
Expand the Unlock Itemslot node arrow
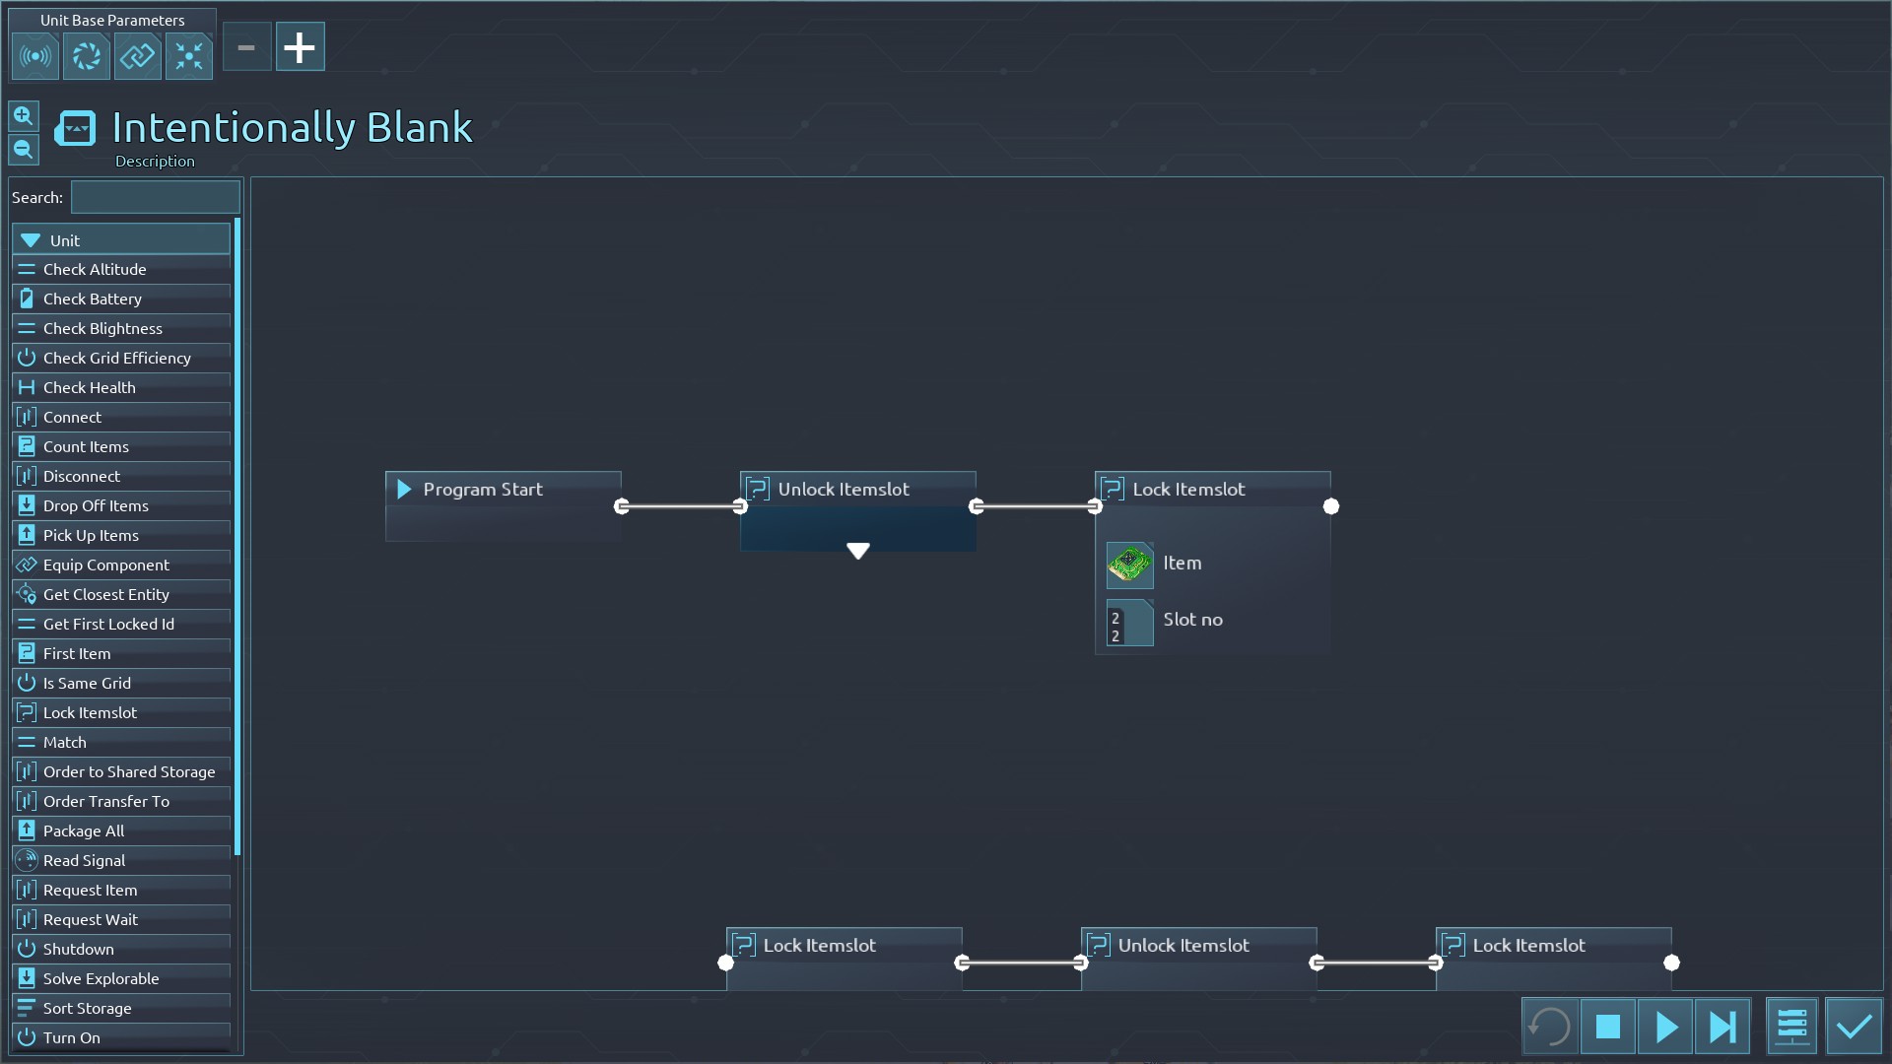[x=857, y=551]
